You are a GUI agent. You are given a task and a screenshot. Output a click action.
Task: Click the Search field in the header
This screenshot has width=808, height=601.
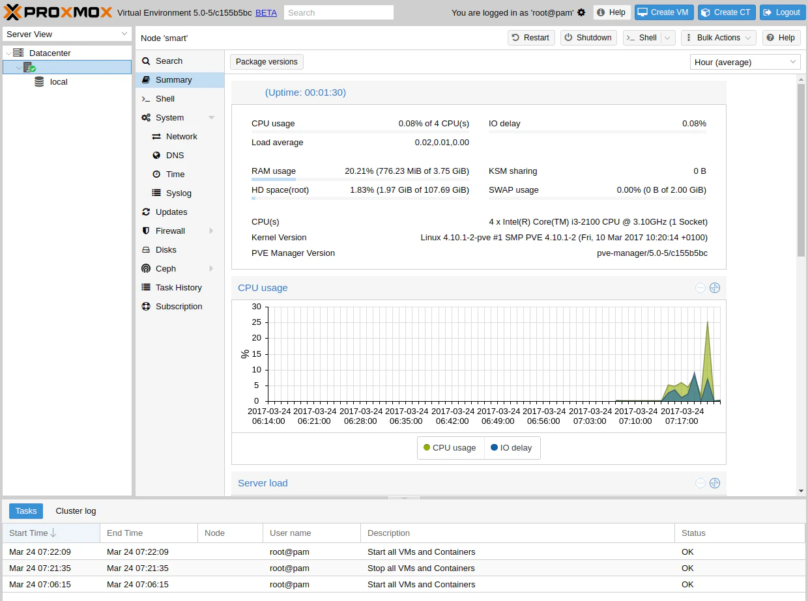coord(339,12)
